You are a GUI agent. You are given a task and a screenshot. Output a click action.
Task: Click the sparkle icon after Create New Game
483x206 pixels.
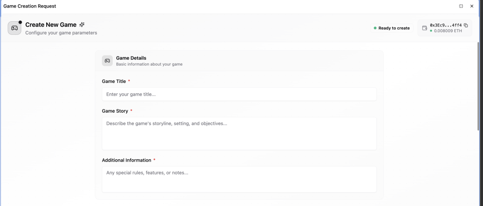(82, 25)
